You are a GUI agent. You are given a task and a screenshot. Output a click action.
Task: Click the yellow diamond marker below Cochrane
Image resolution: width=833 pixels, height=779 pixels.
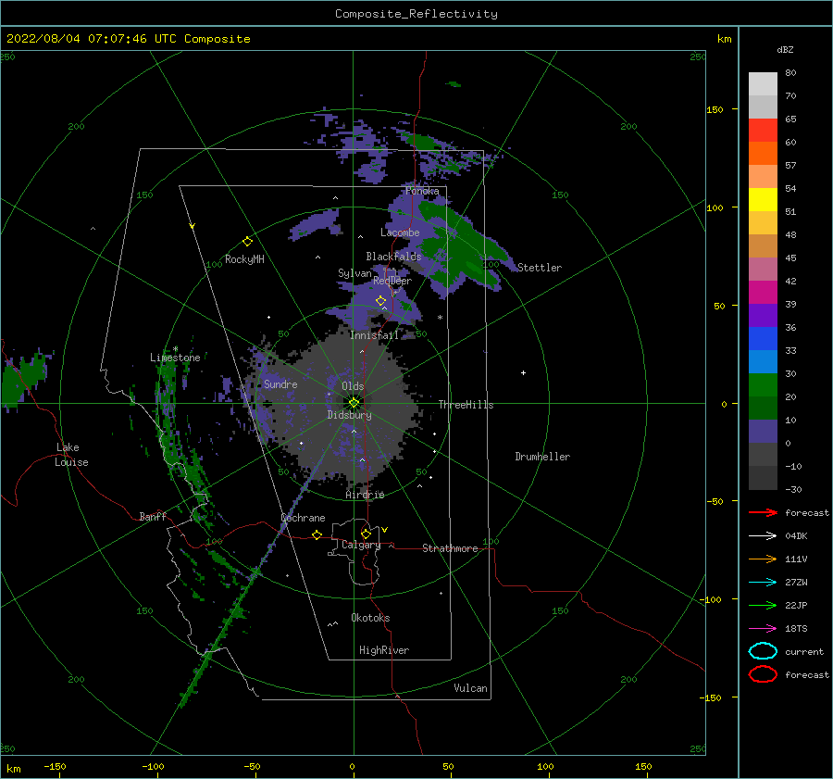317,535
